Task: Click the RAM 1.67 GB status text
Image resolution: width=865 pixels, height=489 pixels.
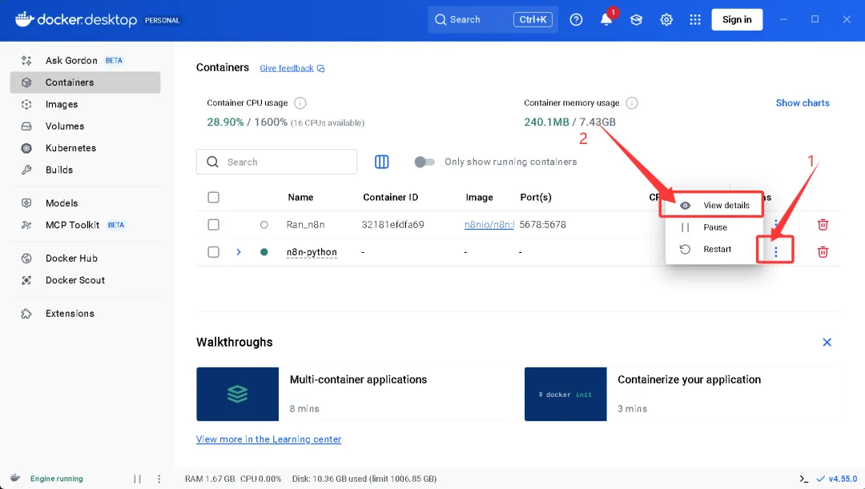Action: point(210,479)
